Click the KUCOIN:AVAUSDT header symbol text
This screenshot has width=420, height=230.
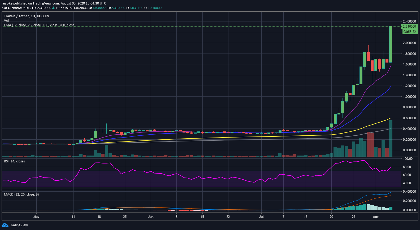point(15,8)
